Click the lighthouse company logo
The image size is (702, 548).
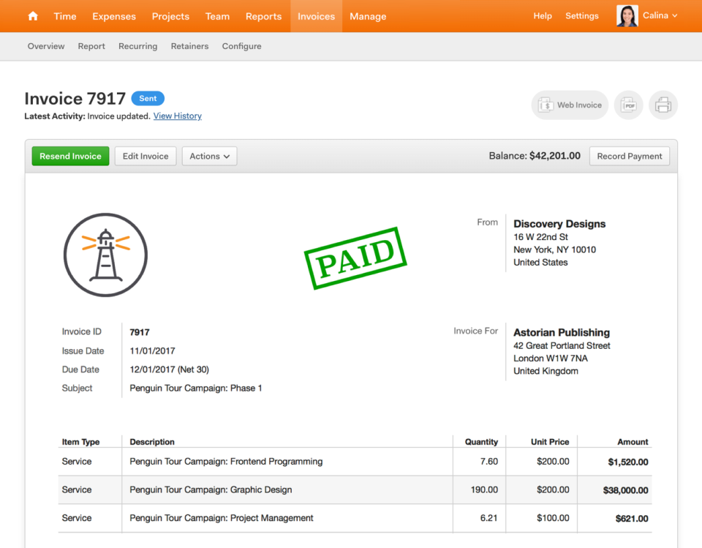click(x=105, y=255)
